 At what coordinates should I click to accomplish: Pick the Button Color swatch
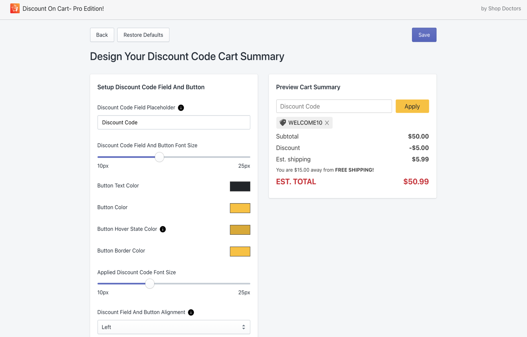(240, 208)
